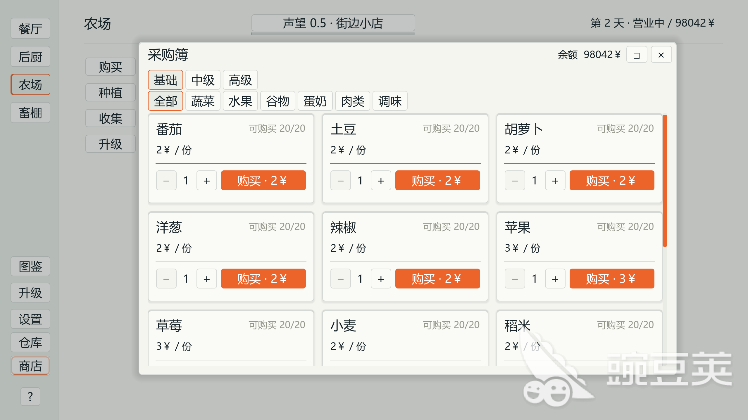Open the sidebar 升级 menu
The width and height of the screenshot is (748, 420).
coord(30,293)
